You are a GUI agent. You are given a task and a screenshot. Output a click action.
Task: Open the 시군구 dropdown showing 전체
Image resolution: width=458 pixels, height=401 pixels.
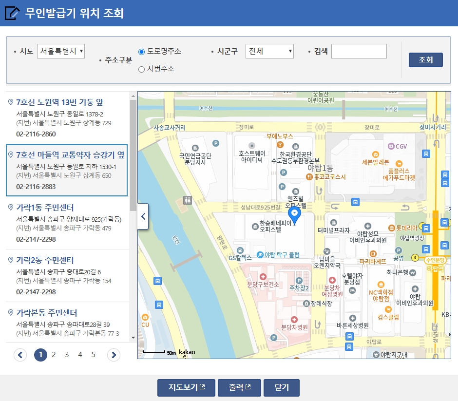pyautogui.click(x=269, y=51)
